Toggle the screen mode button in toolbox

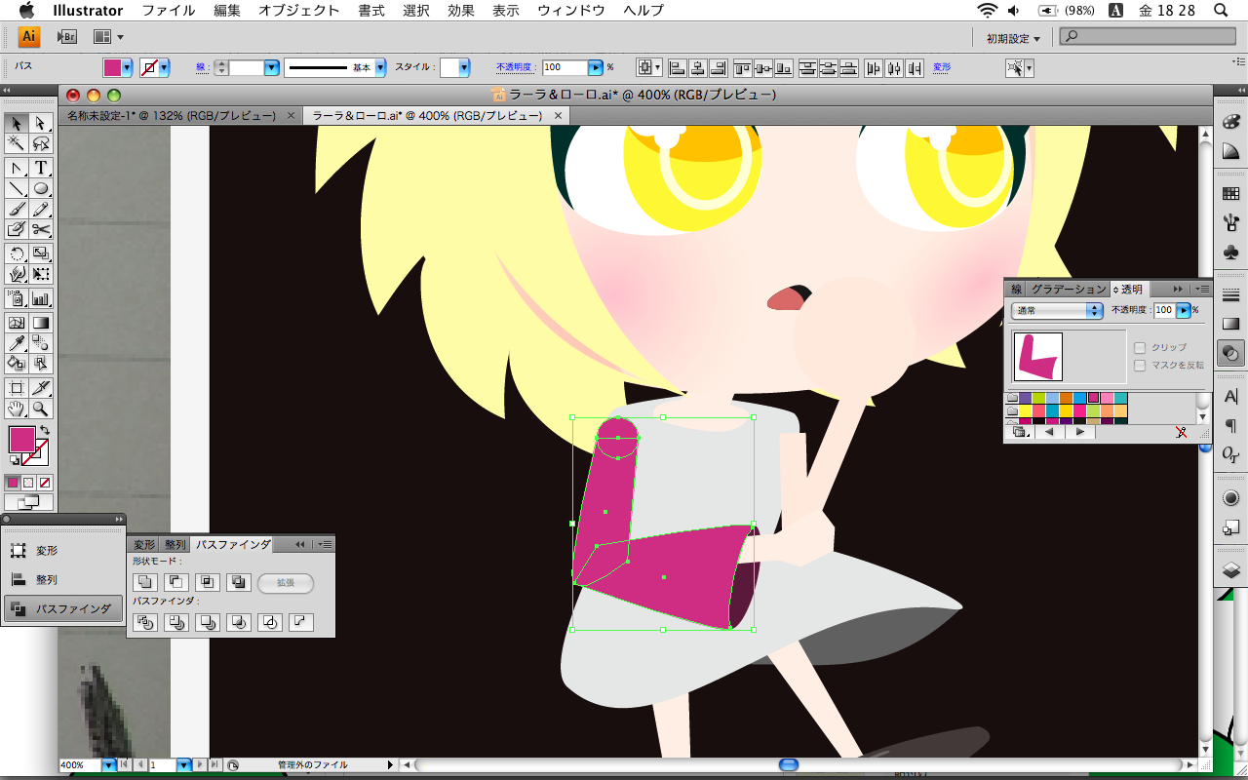click(x=29, y=502)
